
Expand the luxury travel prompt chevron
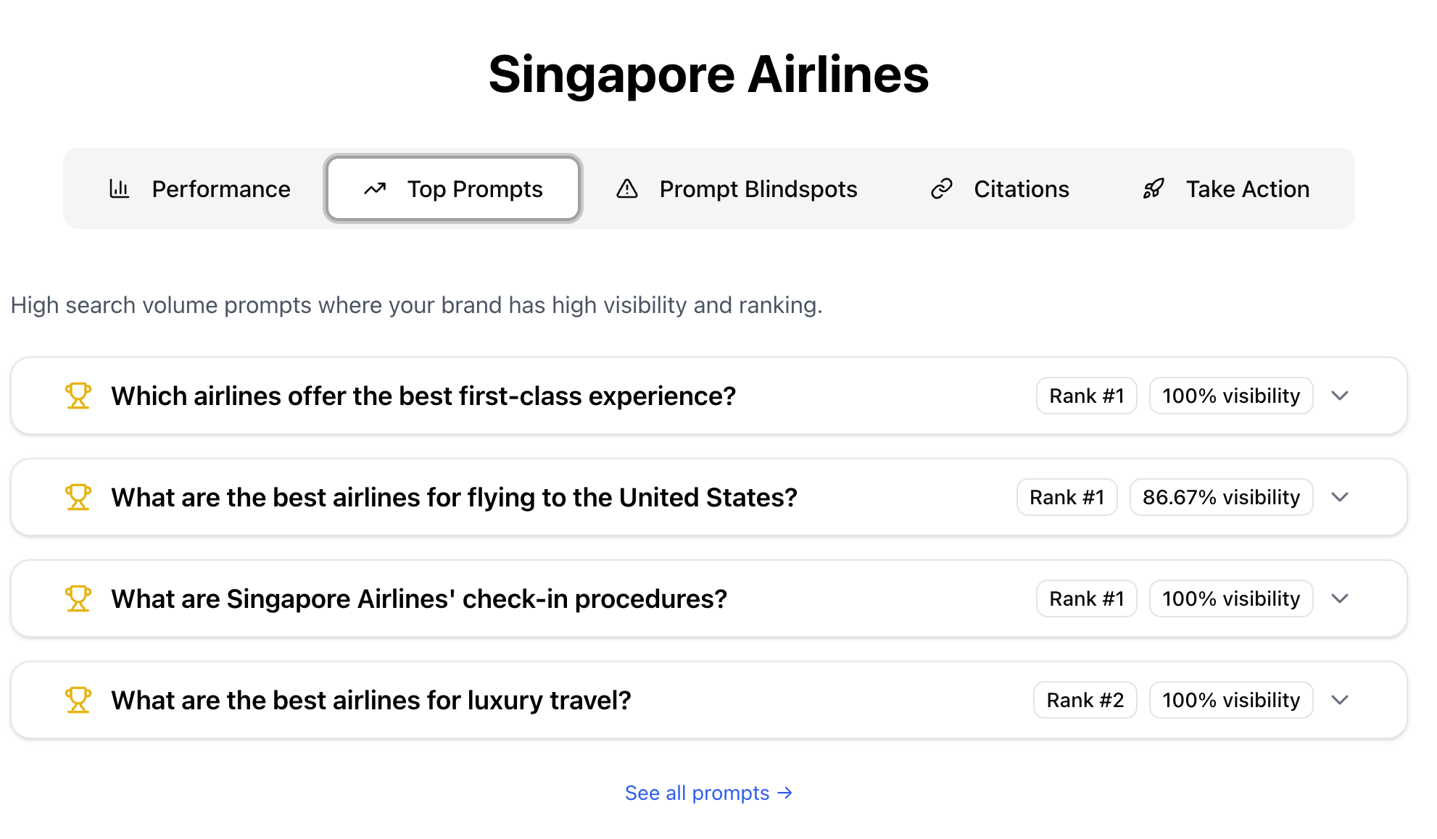(x=1340, y=701)
